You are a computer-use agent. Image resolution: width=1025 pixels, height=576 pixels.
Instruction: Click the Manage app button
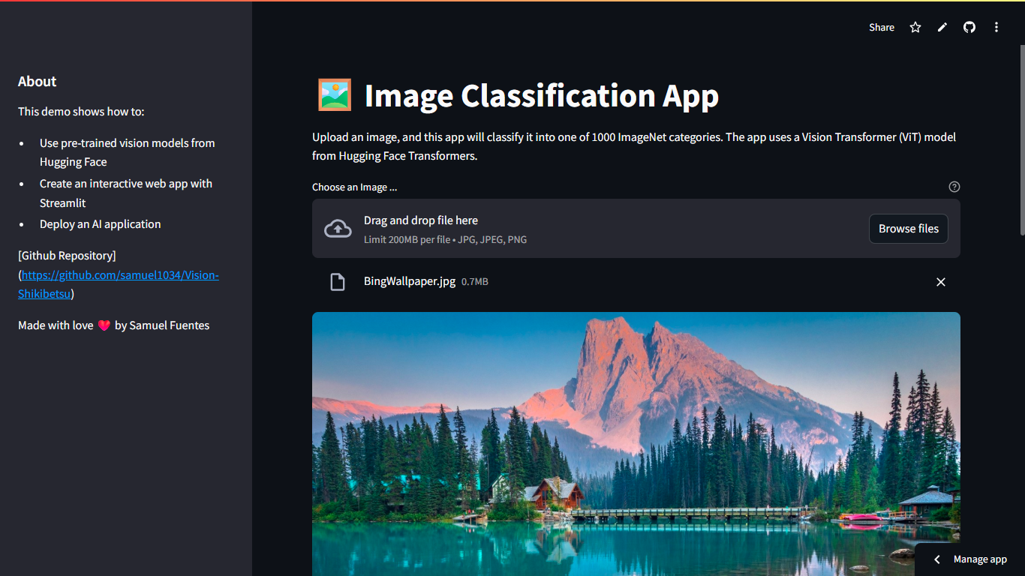979,559
